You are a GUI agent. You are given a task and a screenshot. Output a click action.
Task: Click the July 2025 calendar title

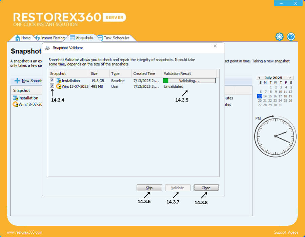pyautogui.click(x=273, y=78)
